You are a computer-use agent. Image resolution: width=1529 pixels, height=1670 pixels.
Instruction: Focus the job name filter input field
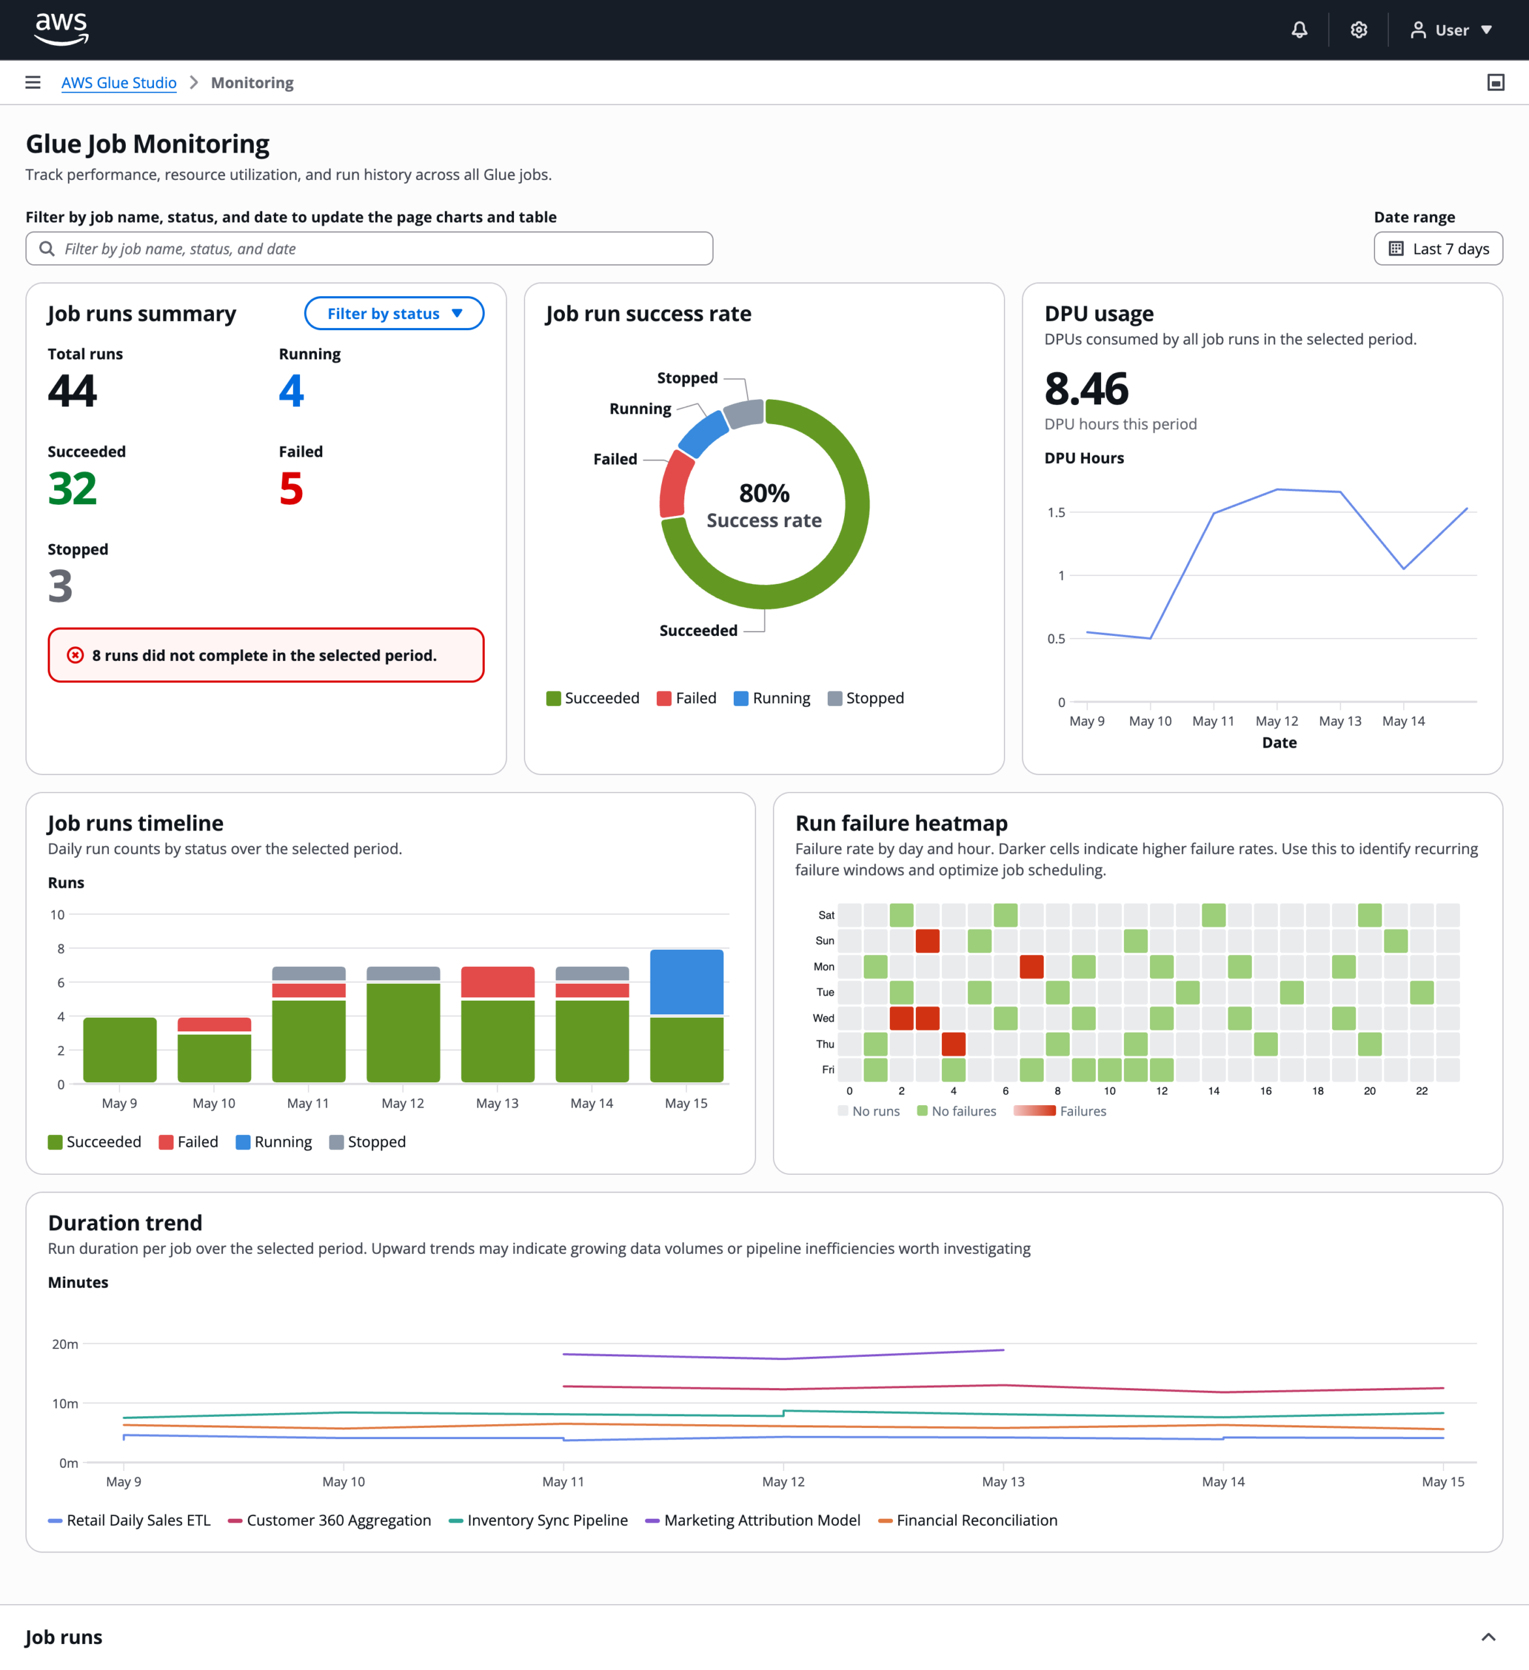(369, 249)
